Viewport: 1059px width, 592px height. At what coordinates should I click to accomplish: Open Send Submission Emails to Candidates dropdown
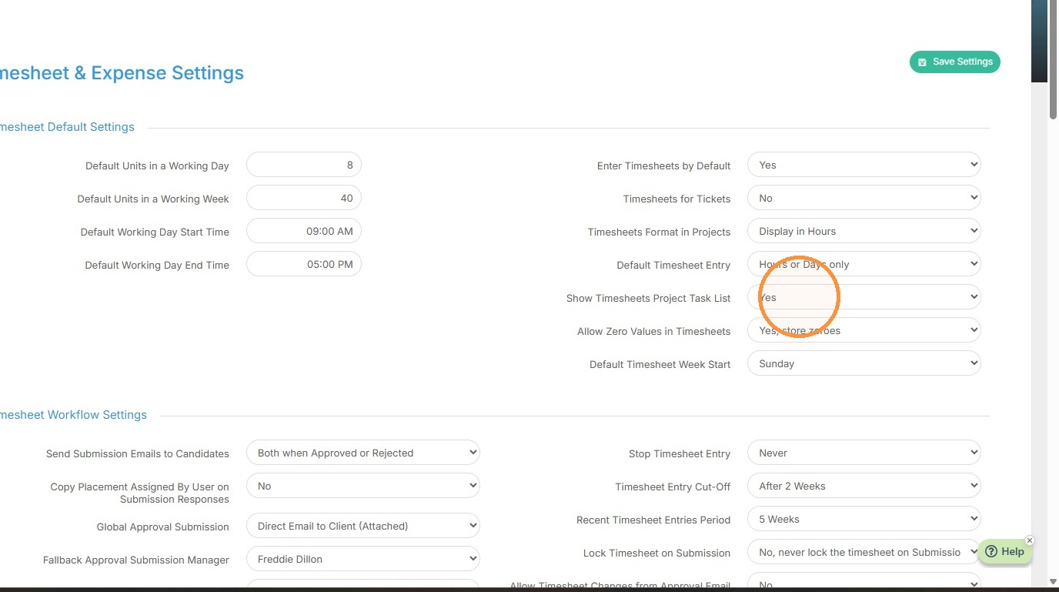point(362,453)
